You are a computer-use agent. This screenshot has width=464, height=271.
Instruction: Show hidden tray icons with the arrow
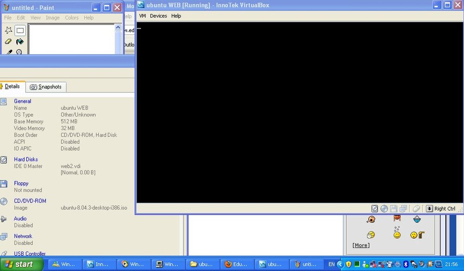click(x=340, y=264)
